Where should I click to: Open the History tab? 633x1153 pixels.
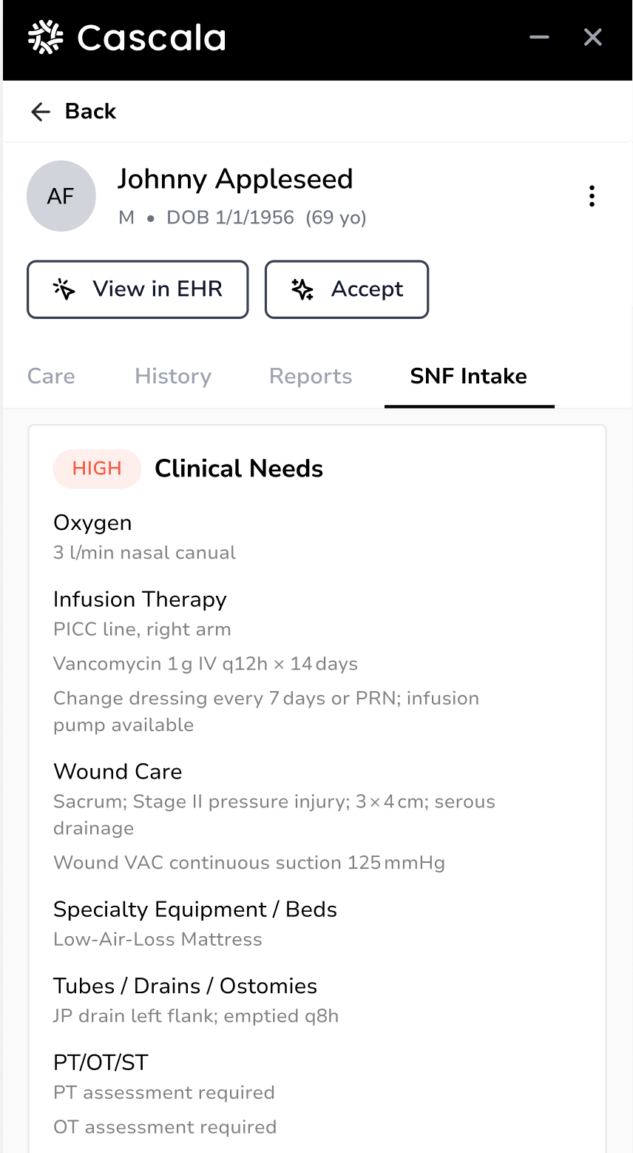click(172, 376)
